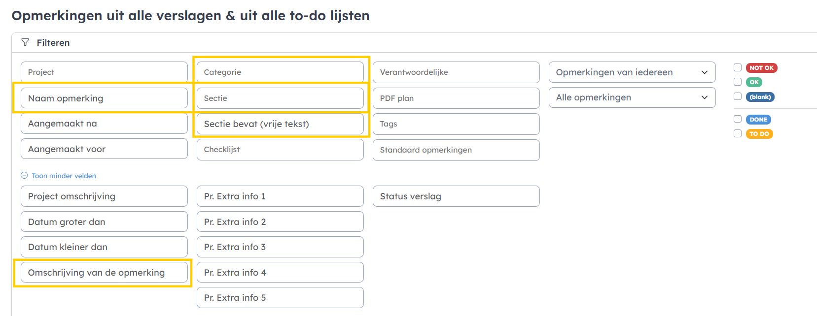The image size is (817, 316).
Task: Select the Tags filter field
Action: pos(456,124)
